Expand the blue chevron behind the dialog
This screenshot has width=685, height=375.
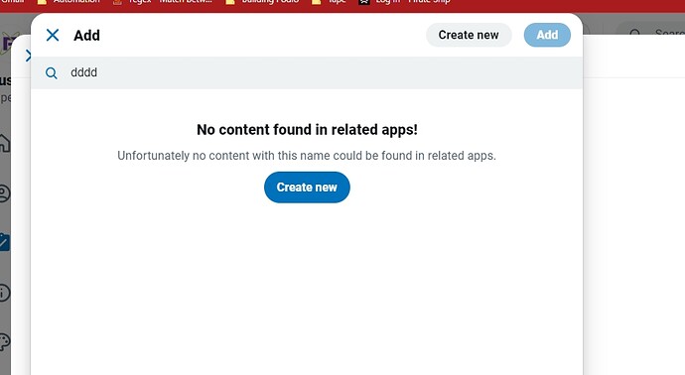point(28,56)
